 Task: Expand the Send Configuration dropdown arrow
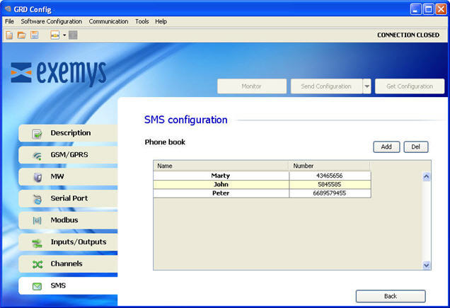point(367,86)
